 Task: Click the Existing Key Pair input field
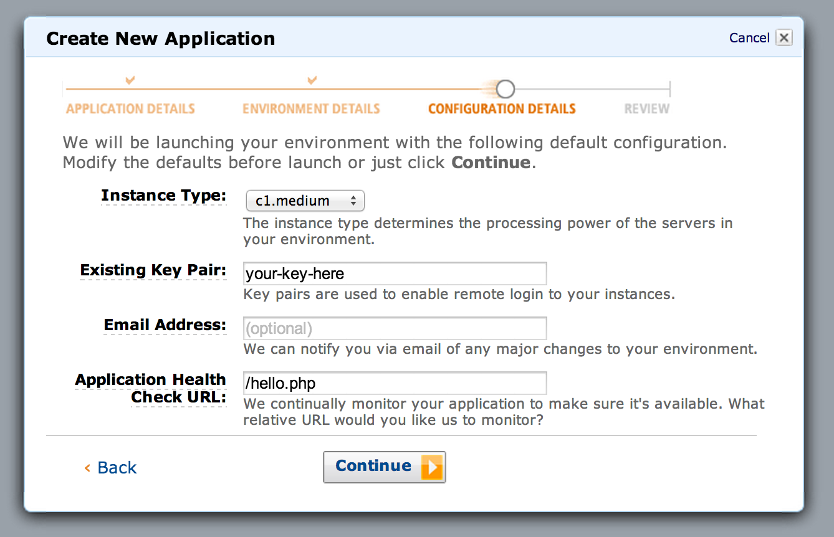click(395, 273)
